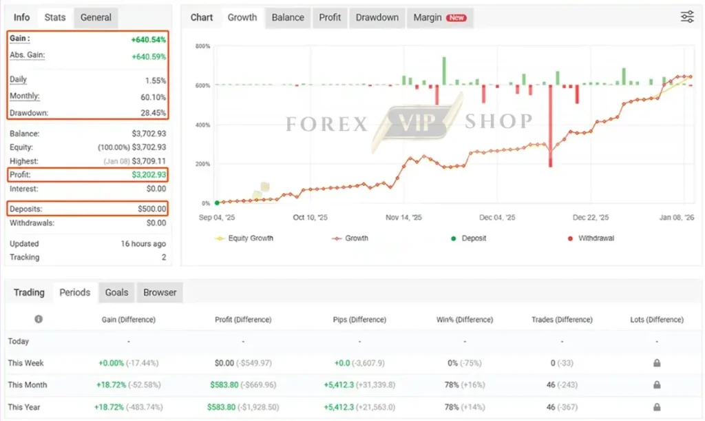Open the Browser tab
Screen dimensions: 705x421
click(x=160, y=292)
